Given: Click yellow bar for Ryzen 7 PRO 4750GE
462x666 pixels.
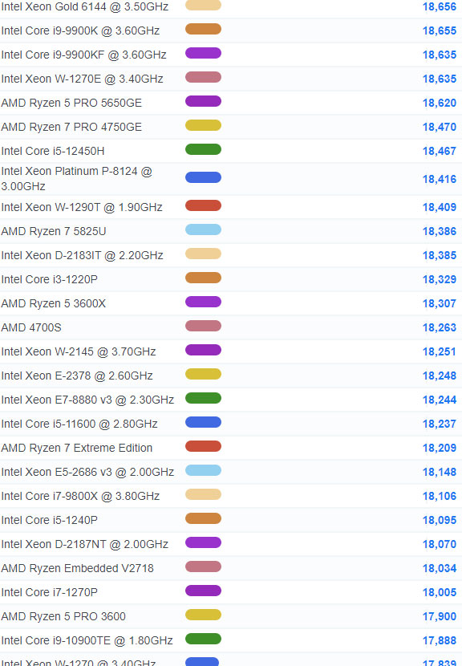Looking at the screenshot, I should [204, 125].
